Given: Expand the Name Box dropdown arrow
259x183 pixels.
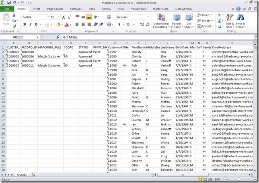Looking at the screenshot, I should [x=37, y=37].
